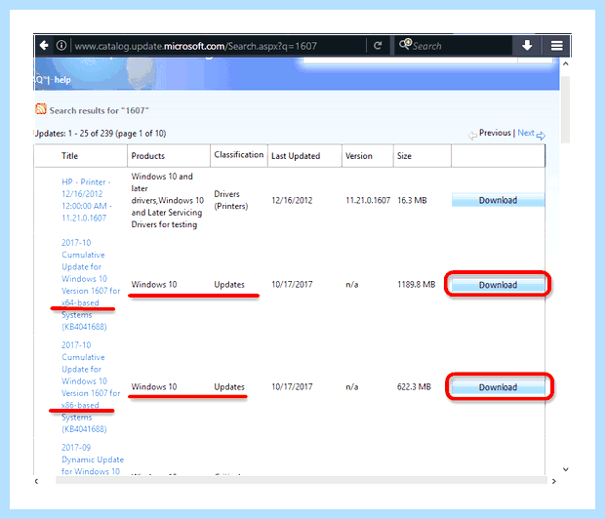The image size is (605, 519).
Task: Sort by Classification column header
Action: point(239,155)
